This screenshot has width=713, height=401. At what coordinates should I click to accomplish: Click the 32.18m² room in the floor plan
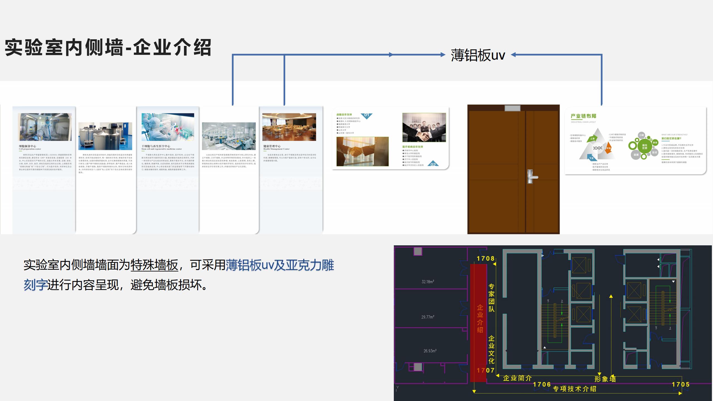tap(428, 282)
